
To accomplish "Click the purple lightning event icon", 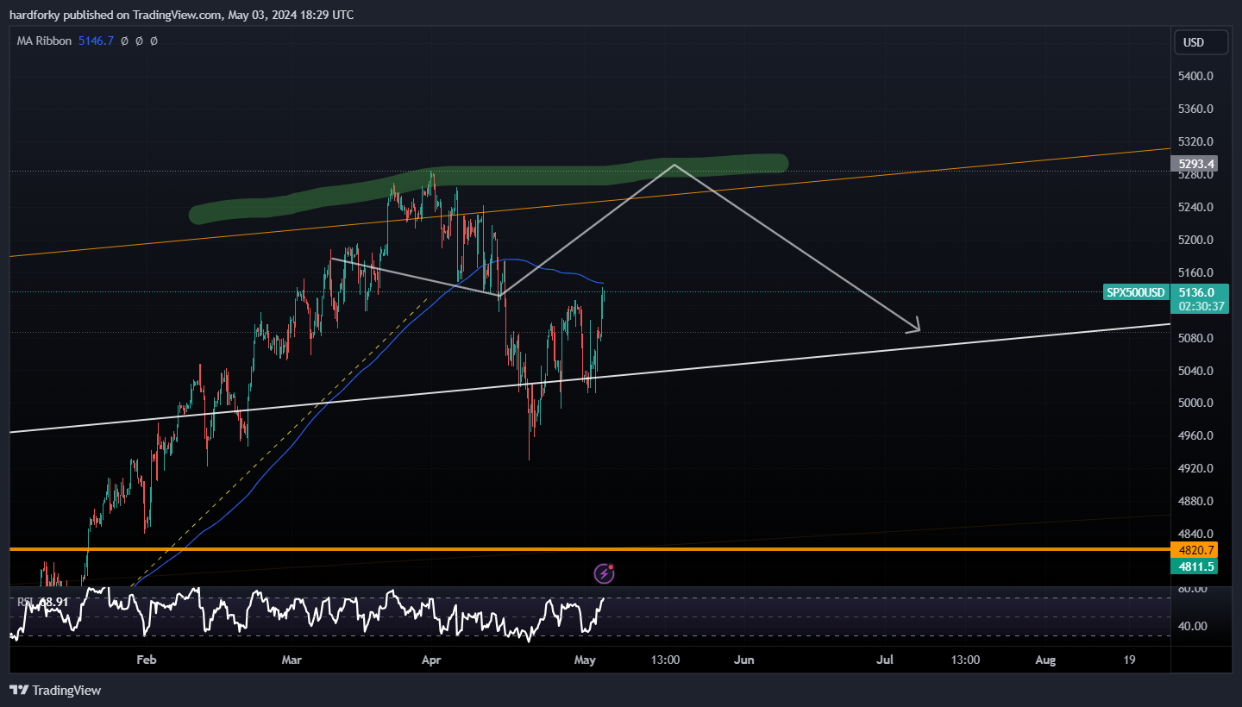I will point(605,572).
